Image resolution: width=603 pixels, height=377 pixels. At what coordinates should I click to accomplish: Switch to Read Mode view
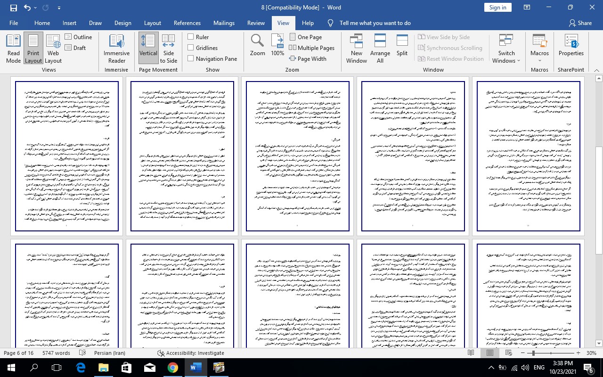(13, 49)
